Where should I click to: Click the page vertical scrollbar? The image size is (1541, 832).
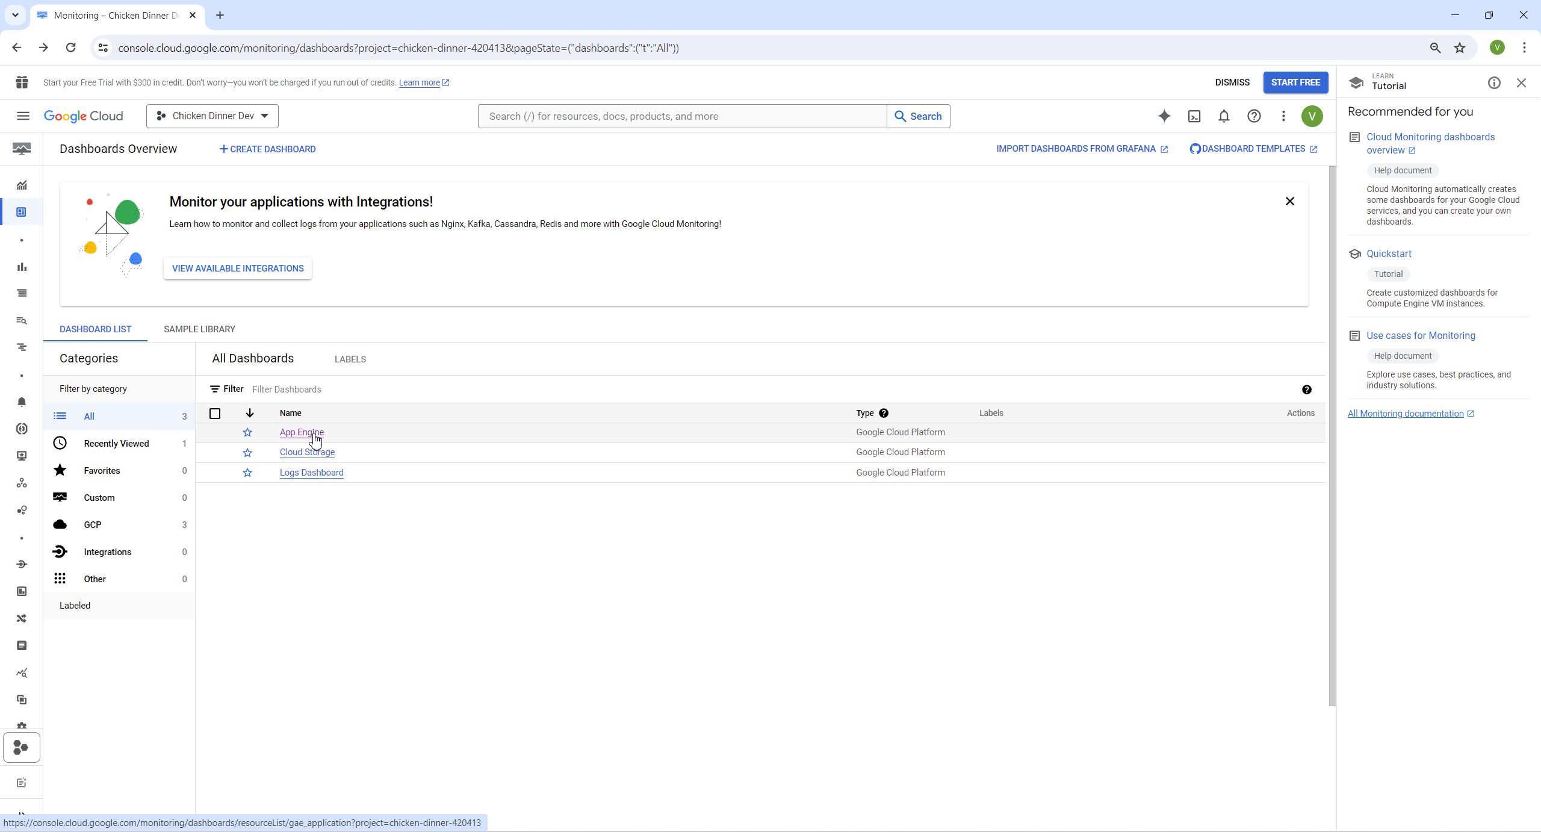point(1332,433)
